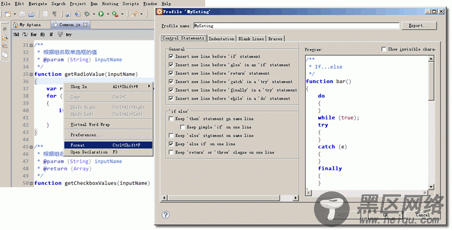Open the dropdown arrow next to Debug icon

94,14
